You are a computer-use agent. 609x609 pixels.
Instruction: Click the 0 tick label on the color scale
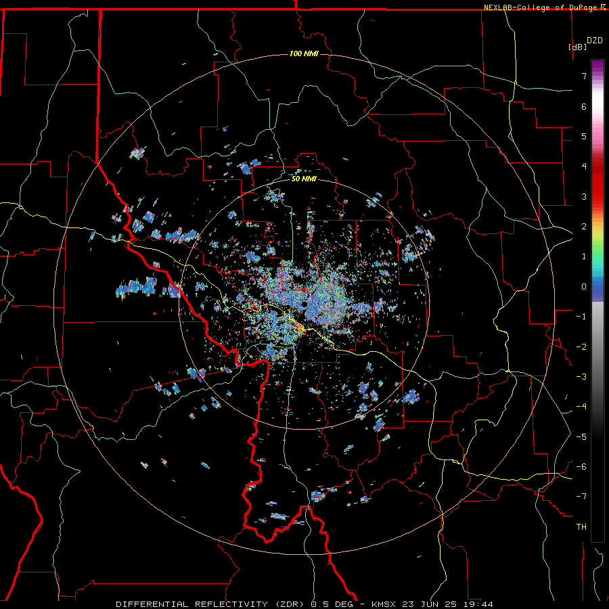584,287
